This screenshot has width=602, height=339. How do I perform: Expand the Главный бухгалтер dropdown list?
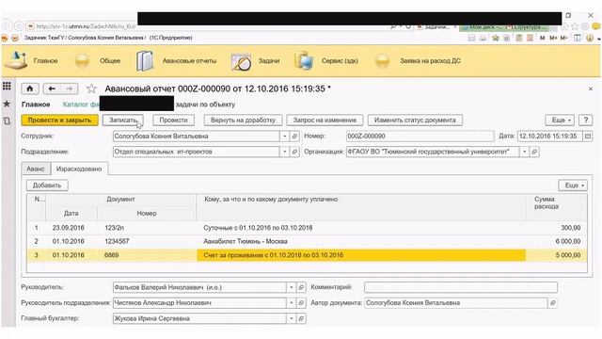click(292, 318)
